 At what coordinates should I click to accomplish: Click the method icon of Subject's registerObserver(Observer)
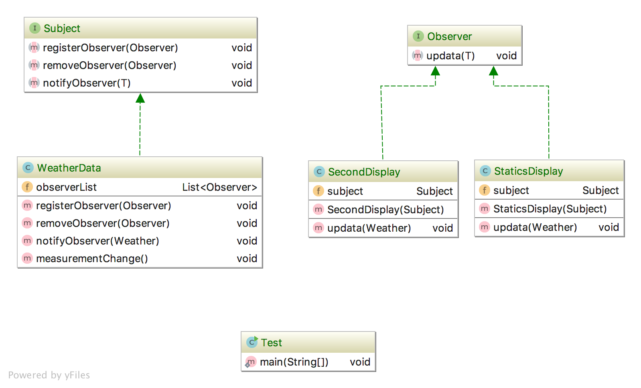tap(34, 47)
